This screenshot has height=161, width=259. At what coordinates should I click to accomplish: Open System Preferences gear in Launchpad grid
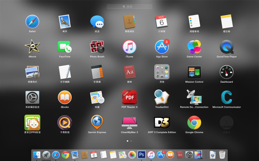point(32,97)
